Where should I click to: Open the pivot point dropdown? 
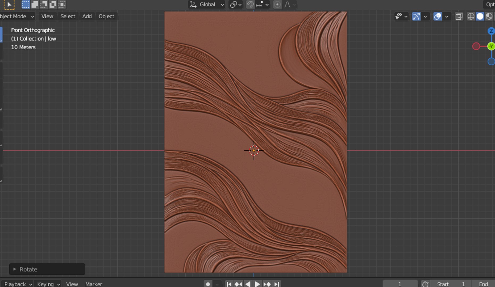point(236,5)
